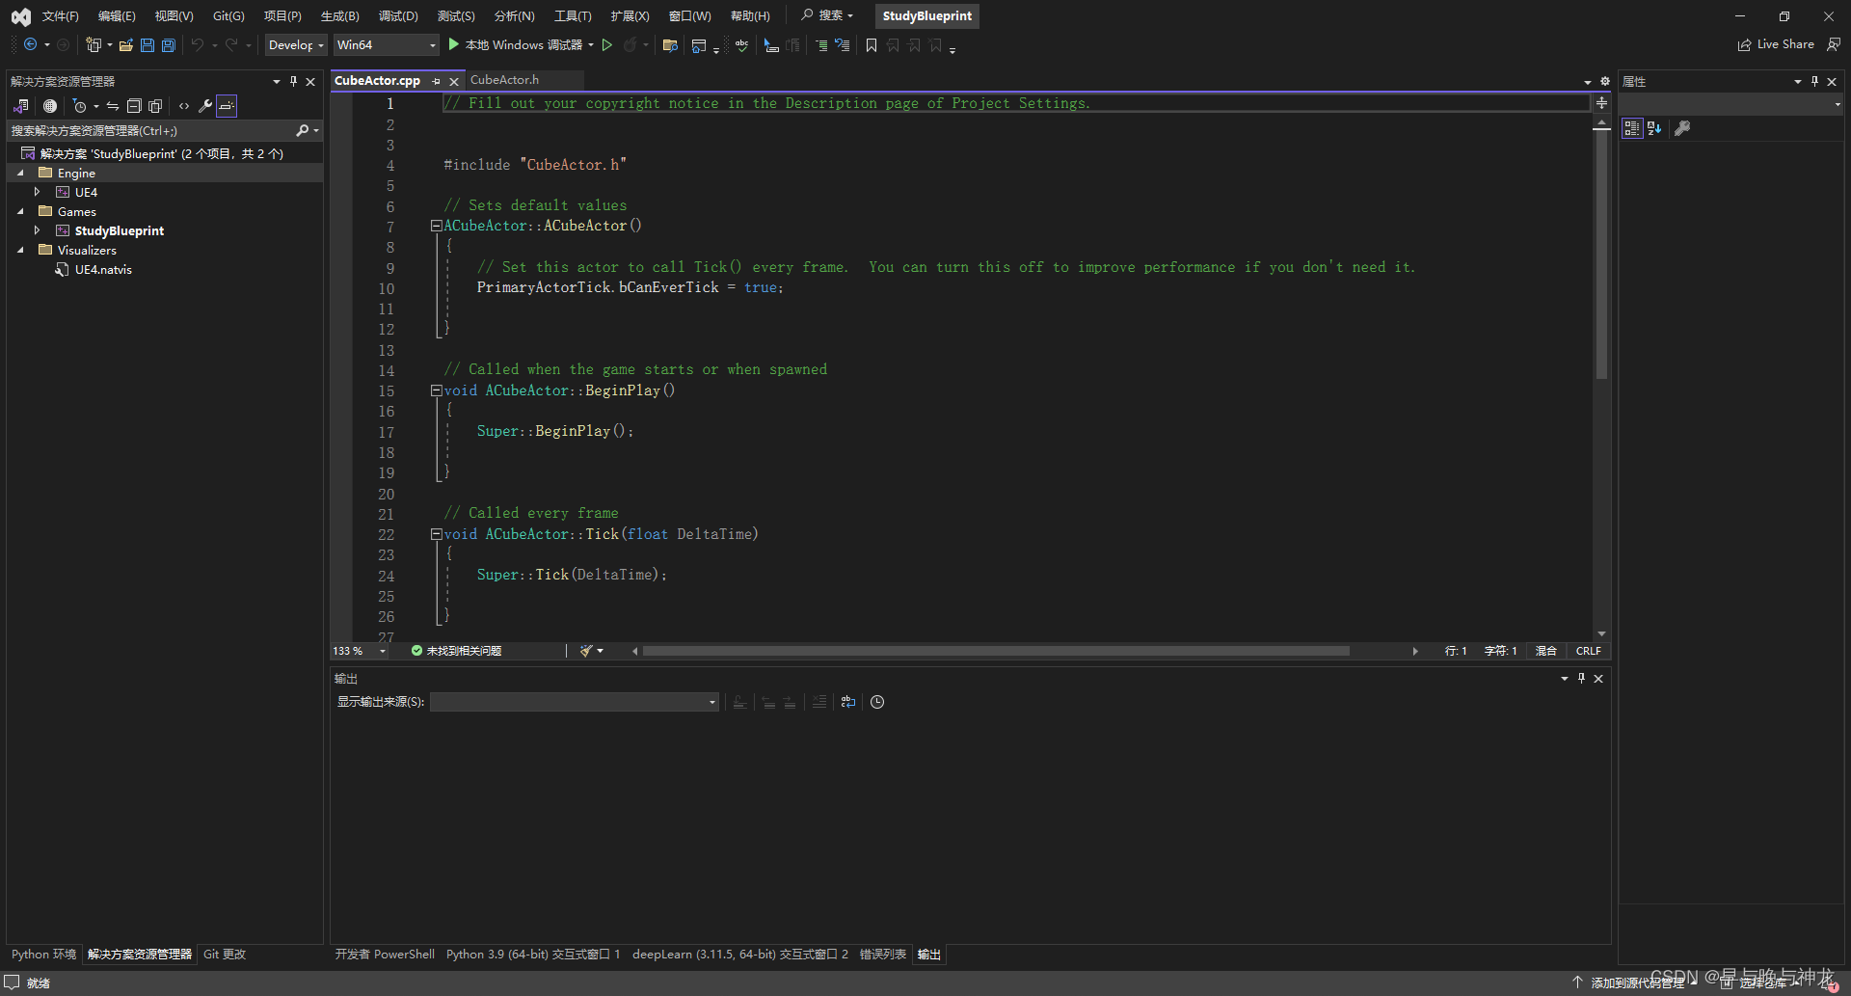
Task: Toggle a bookmark with the bookmark icon
Action: [x=872, y=44]
